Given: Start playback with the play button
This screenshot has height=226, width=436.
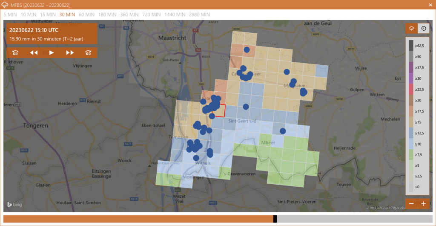Looking at the screenshot, I should coord(52,52).
